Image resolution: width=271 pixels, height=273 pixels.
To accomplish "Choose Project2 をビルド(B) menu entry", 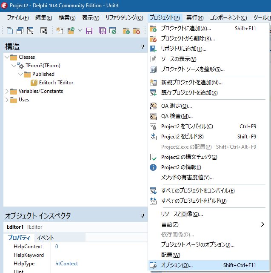I will click(x=182, y=137).
